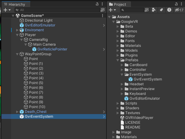185x139 pixels.
Task: Open prefab arrow for GvrReticlePointer
Action: point(104,49)
